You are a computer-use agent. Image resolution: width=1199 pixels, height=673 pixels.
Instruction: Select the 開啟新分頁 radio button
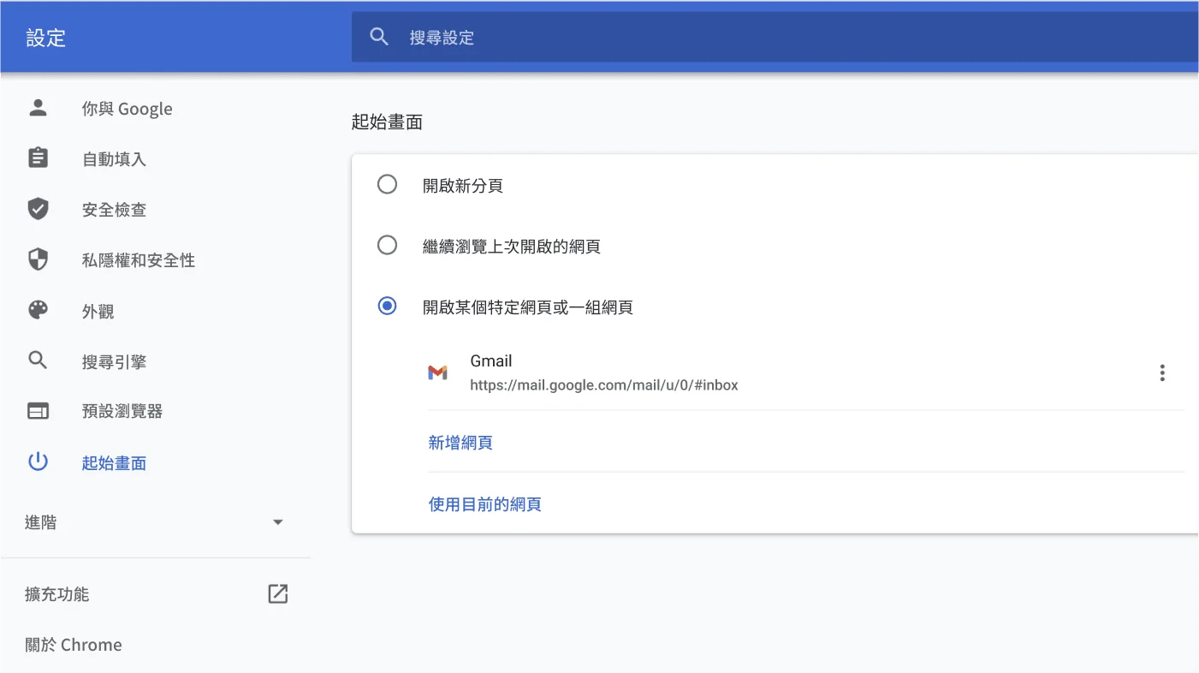pyautogui.click(x=387, y=184)
